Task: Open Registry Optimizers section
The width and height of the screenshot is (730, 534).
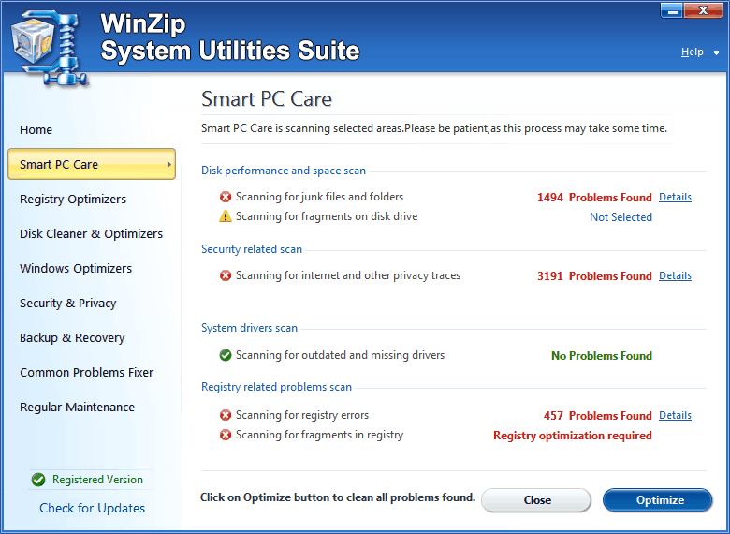Action: click(73, 199)
